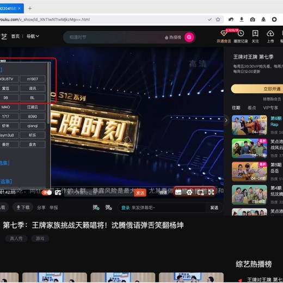Open the 03-18期 episode thumbnail
Screen dimensions: 283x283
pyautogui.click(x=249, y=195)
